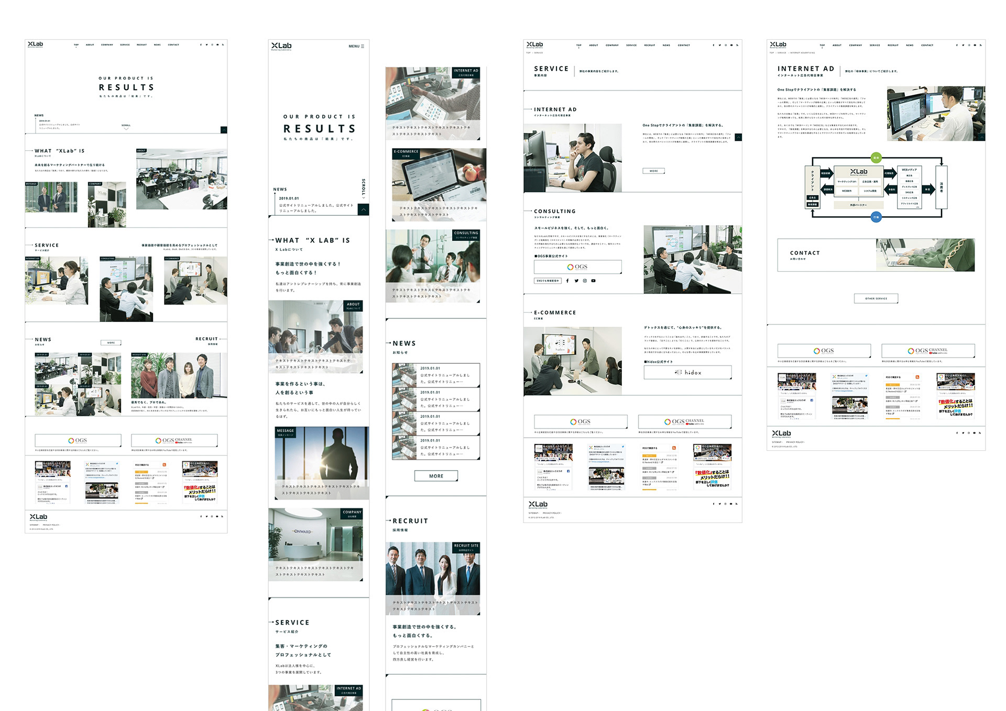Click the back-to-top arrow on the mobile hero

(x=364, y=209)
